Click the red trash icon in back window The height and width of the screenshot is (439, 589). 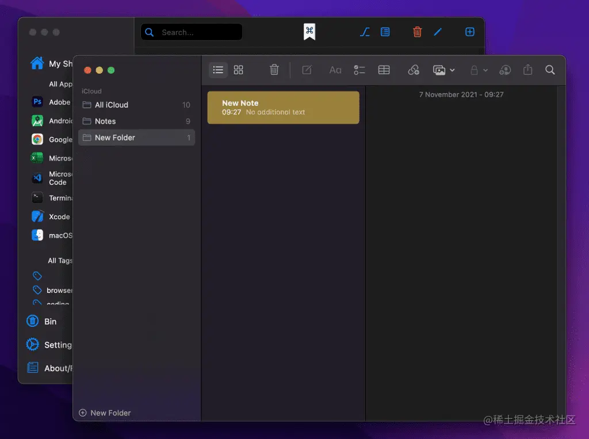[x=418, y=32]
